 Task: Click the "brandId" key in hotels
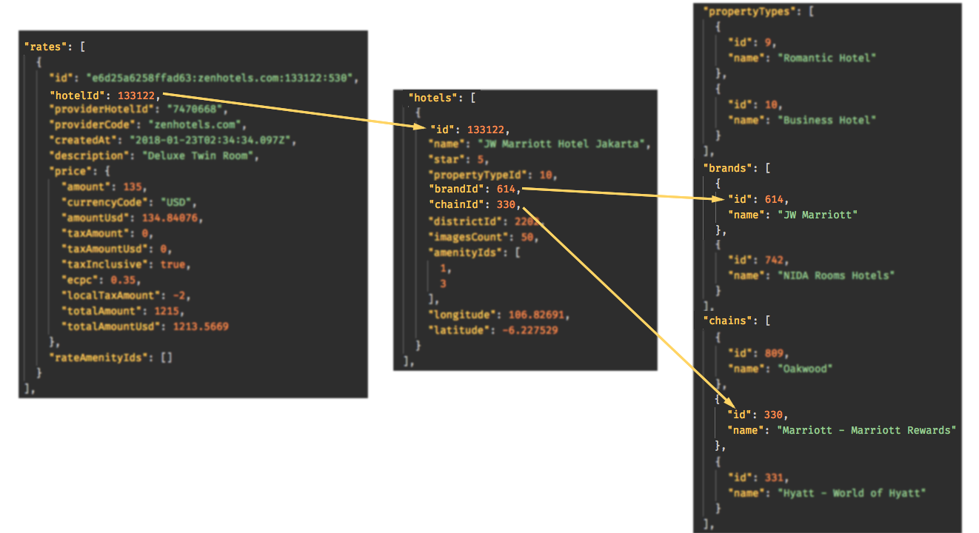458,190
